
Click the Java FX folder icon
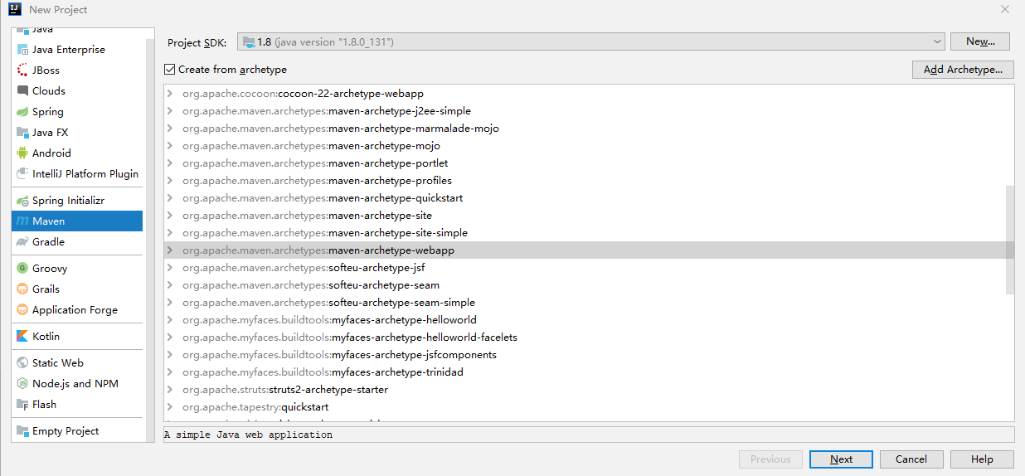pos(22,133)
